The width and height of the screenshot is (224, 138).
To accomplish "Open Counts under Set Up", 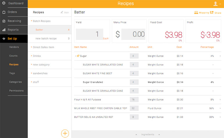I will pyautogui.click(x=13, y=56).
